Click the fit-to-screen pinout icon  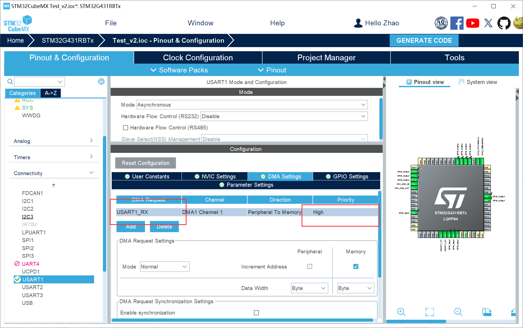(429, 312)
